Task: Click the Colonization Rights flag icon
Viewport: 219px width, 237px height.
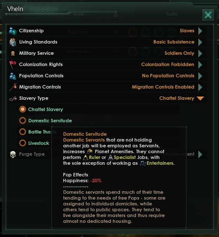Action: click(13, 65)
